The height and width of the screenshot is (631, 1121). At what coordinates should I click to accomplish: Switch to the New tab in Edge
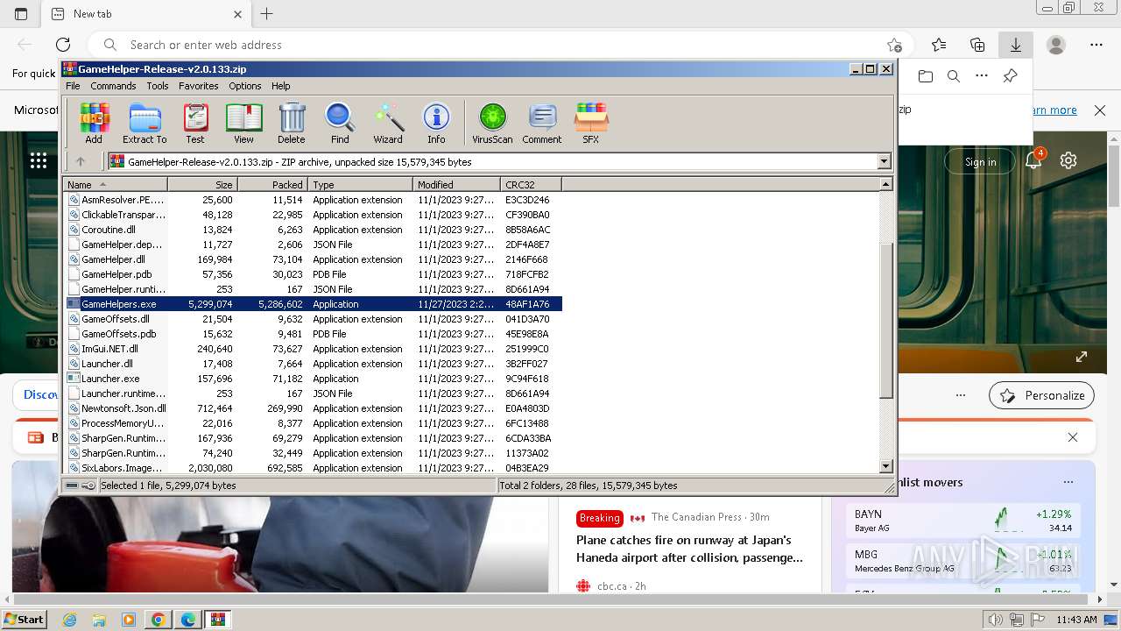(145, 14)
